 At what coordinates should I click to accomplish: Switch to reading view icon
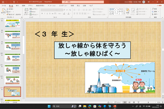(x=134, y=102)
